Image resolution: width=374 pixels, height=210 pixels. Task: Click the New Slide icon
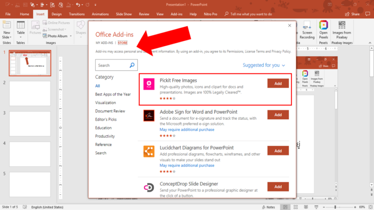click(6, 25)
